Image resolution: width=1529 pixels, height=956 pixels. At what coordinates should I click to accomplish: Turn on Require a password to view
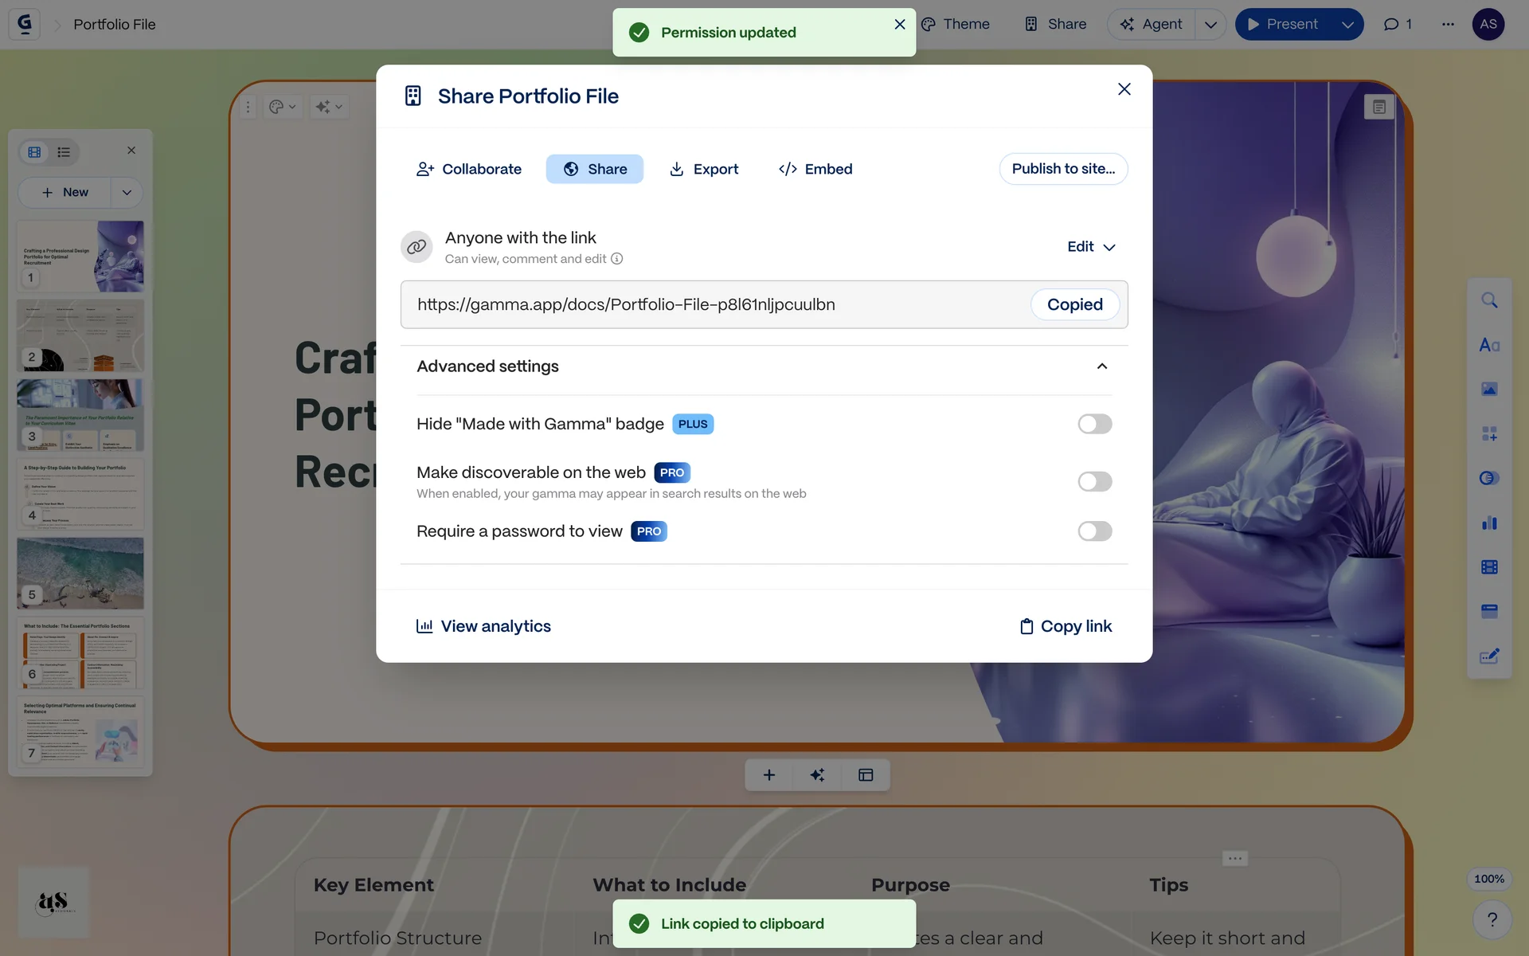click(1094, 531)
